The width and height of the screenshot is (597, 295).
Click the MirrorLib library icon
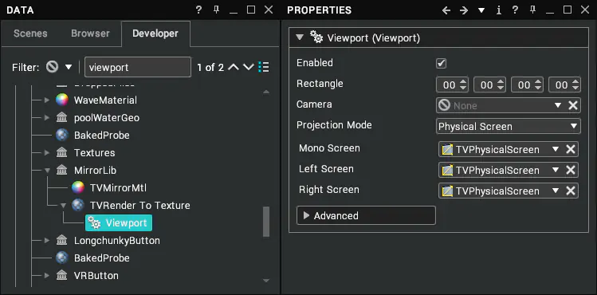61,171
